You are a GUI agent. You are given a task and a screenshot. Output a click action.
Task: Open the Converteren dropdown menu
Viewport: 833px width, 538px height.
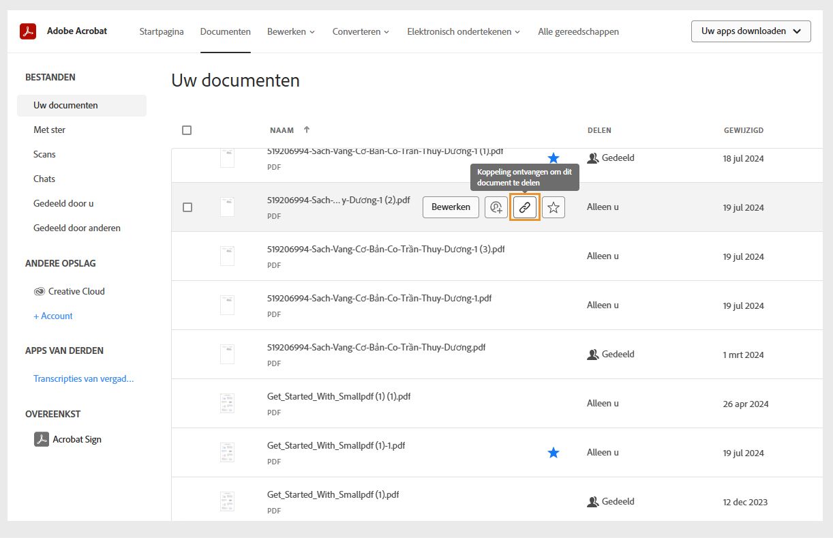click(x=361, y=31)
